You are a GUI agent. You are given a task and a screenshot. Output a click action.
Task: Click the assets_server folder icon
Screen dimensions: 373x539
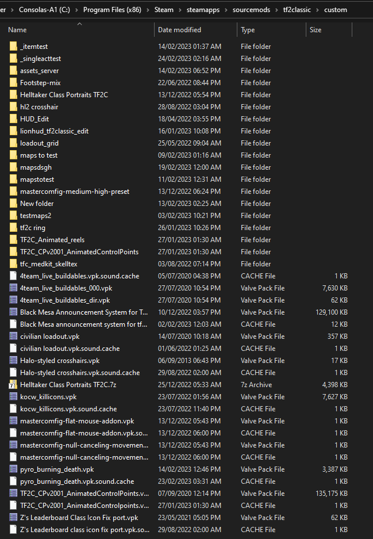tap(13, 71)
